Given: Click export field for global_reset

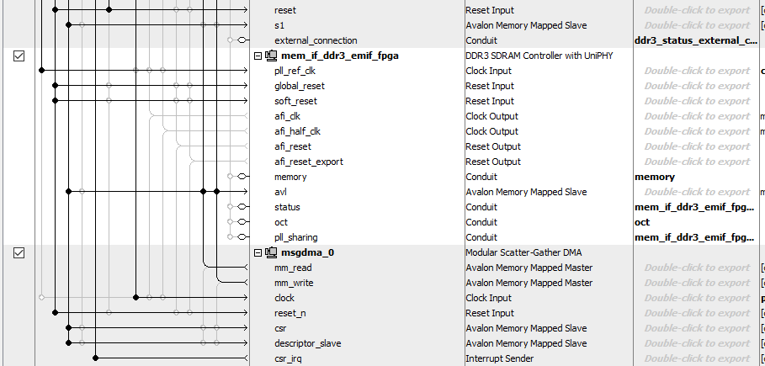Looking at the screenshot, I should 697,86.
